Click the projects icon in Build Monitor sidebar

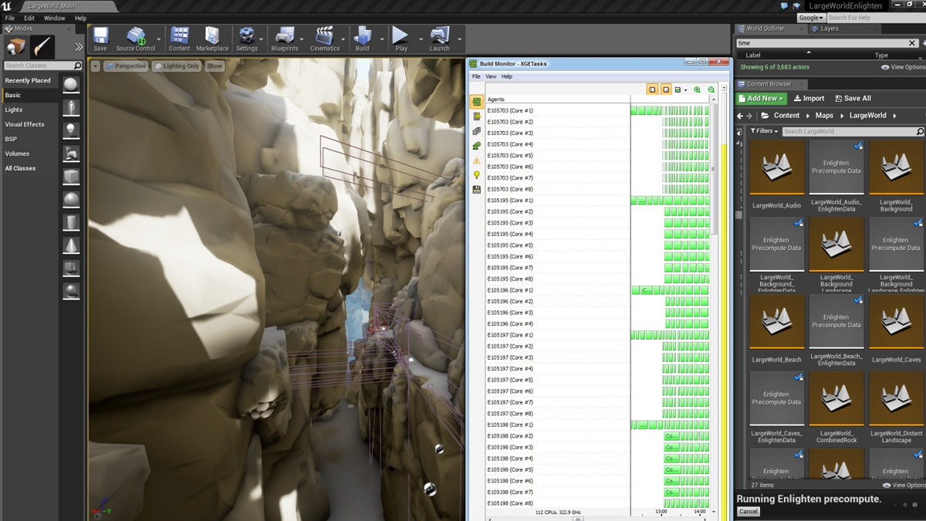pyautogui.click(x=477, y=116)
